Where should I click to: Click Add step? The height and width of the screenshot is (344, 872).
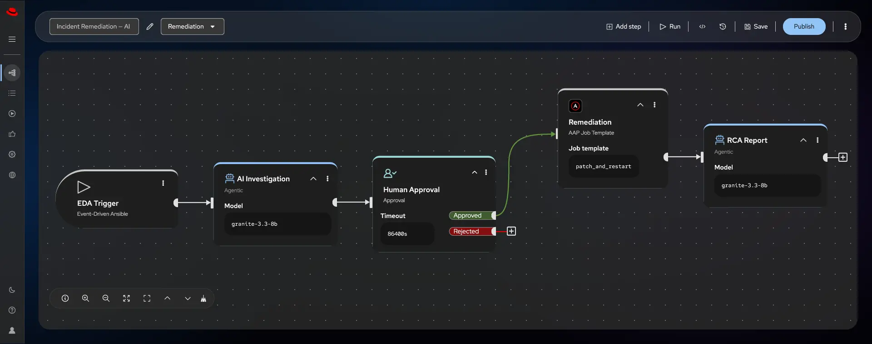tap(624, 26)
